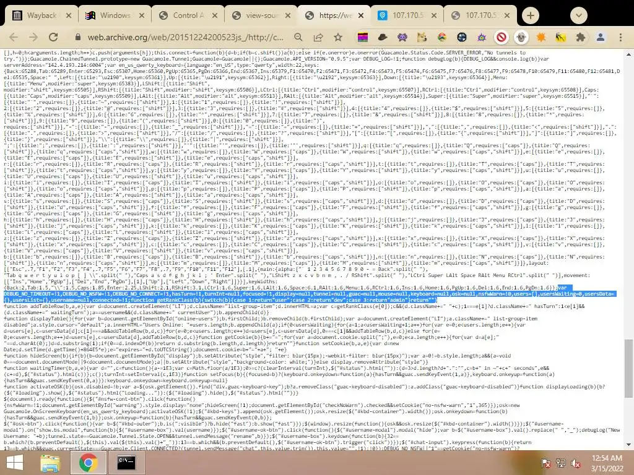The width and height of the screenshot is (634, 475).
Task: Open the clock showing 12:54 AM
Action: pos(607,463)
